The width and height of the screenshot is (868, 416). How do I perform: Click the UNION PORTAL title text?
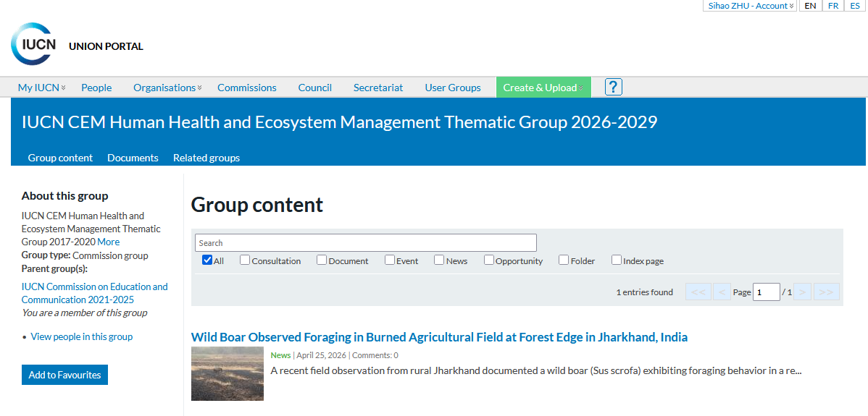point(106,46)
